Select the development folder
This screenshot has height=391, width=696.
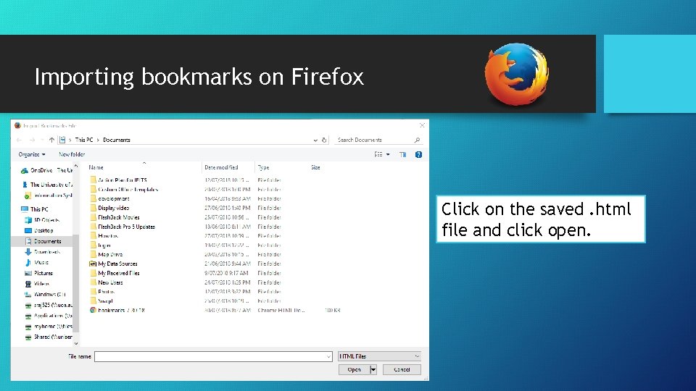pos(114,198)
